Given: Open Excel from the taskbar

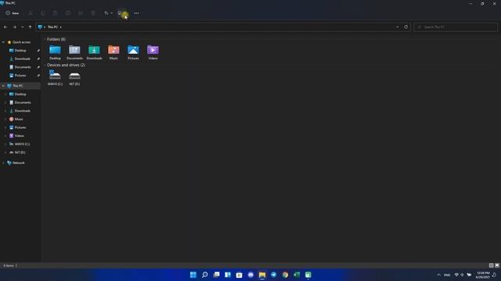Looking at the screenshot, I should (x=297, y=275).
